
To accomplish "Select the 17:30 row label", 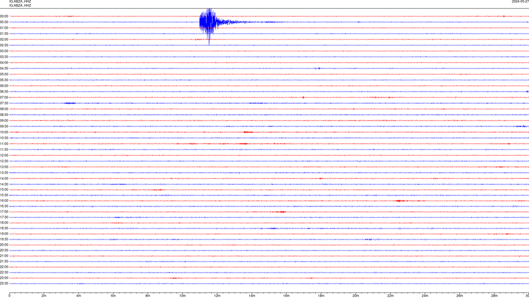I will coord(4,217).
